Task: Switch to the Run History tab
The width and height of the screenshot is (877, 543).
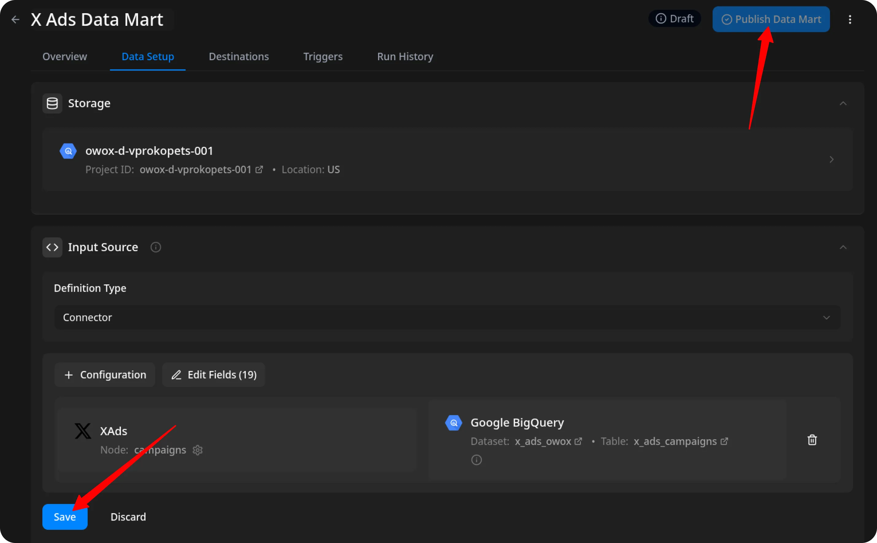Action: coord(405,57)
